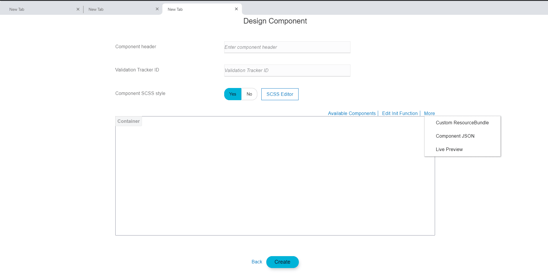Screen dimensions: 548x275
Task: Open the Available Components link
Action: (352, 113)
